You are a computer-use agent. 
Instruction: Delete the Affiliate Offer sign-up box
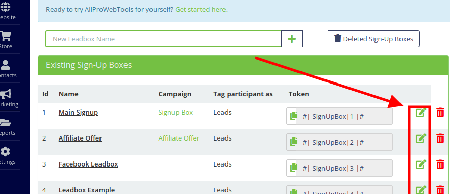pos(440,138)
